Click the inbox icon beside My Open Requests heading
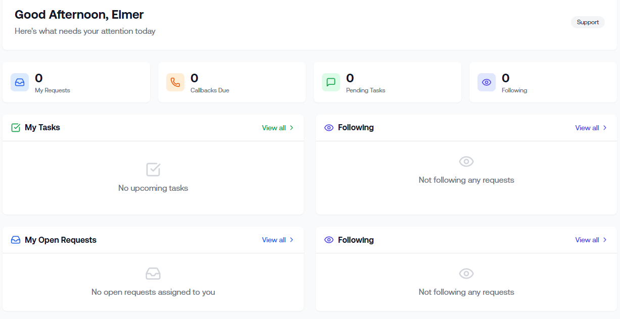The image size is (620, 319). (16, 240)
